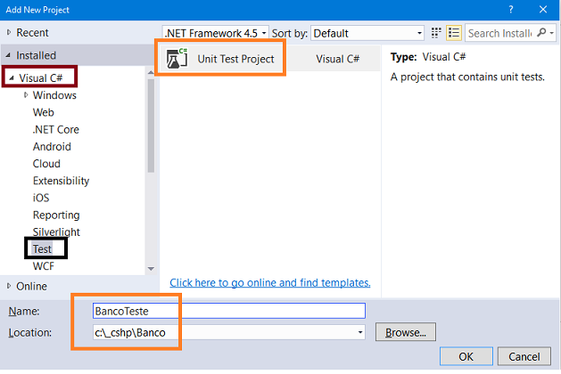Switch to small icons view

tap(436, 33)
